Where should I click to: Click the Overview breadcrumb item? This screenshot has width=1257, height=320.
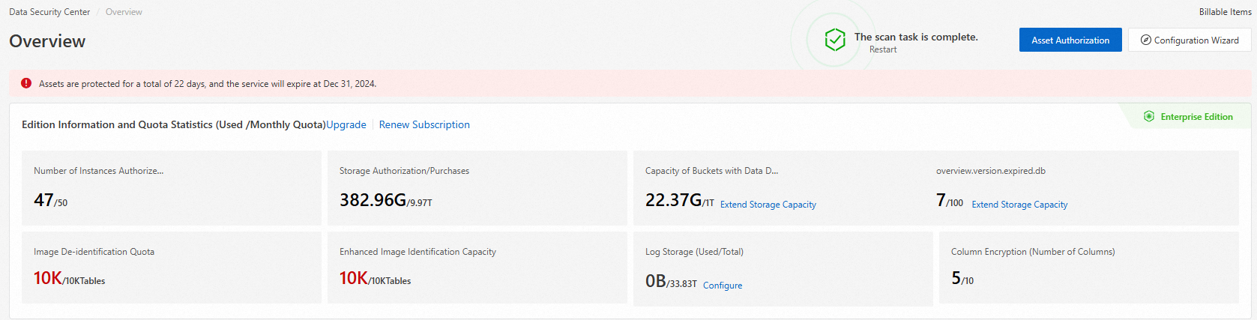coord(124,12)
